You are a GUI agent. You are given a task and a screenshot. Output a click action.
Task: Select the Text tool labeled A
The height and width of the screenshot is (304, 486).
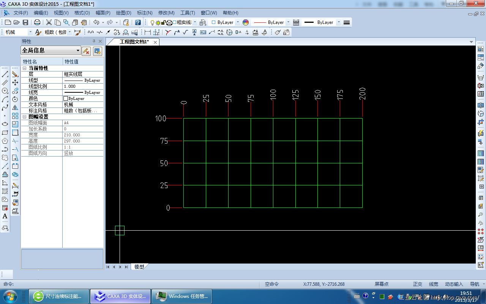5,216
